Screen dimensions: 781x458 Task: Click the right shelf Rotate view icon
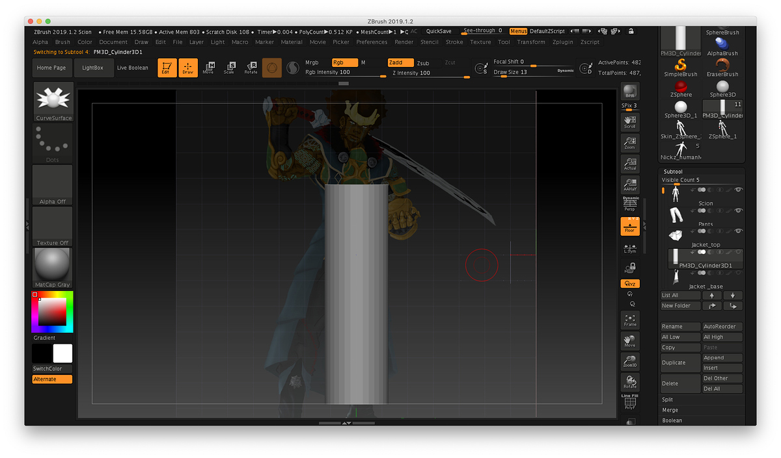pos(629,382)
